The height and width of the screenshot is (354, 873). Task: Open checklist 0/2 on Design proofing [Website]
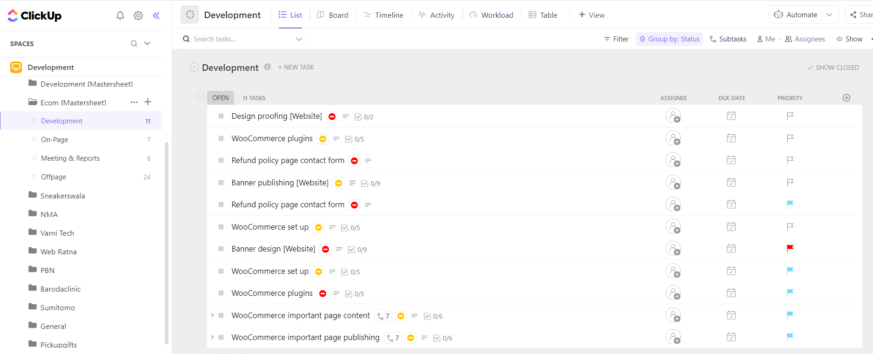click(x=364, y=117)
